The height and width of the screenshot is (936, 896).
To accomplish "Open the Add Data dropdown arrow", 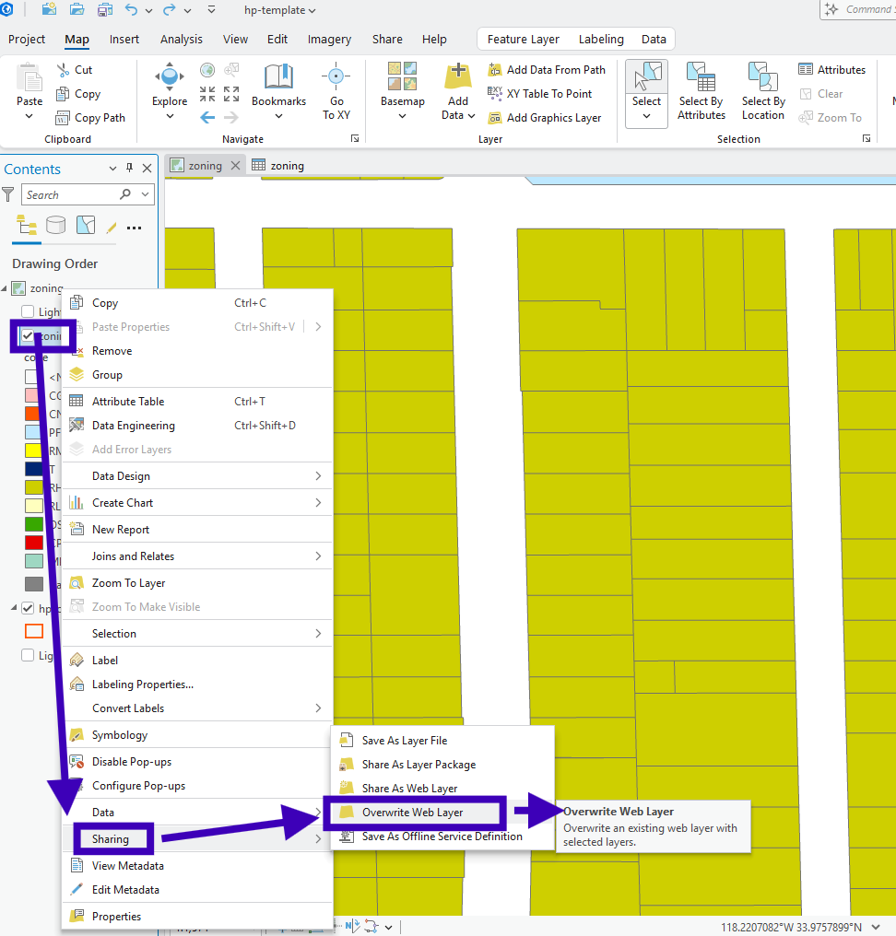I will [471, 116].
